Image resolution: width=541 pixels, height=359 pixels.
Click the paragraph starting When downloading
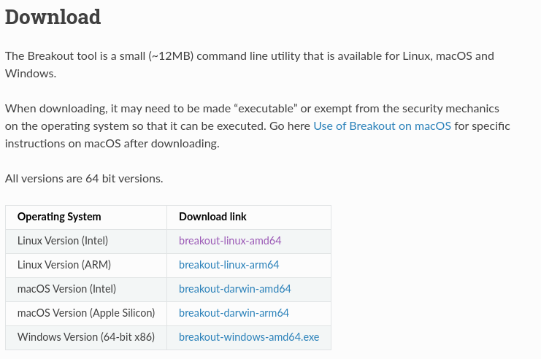(258, 126)
